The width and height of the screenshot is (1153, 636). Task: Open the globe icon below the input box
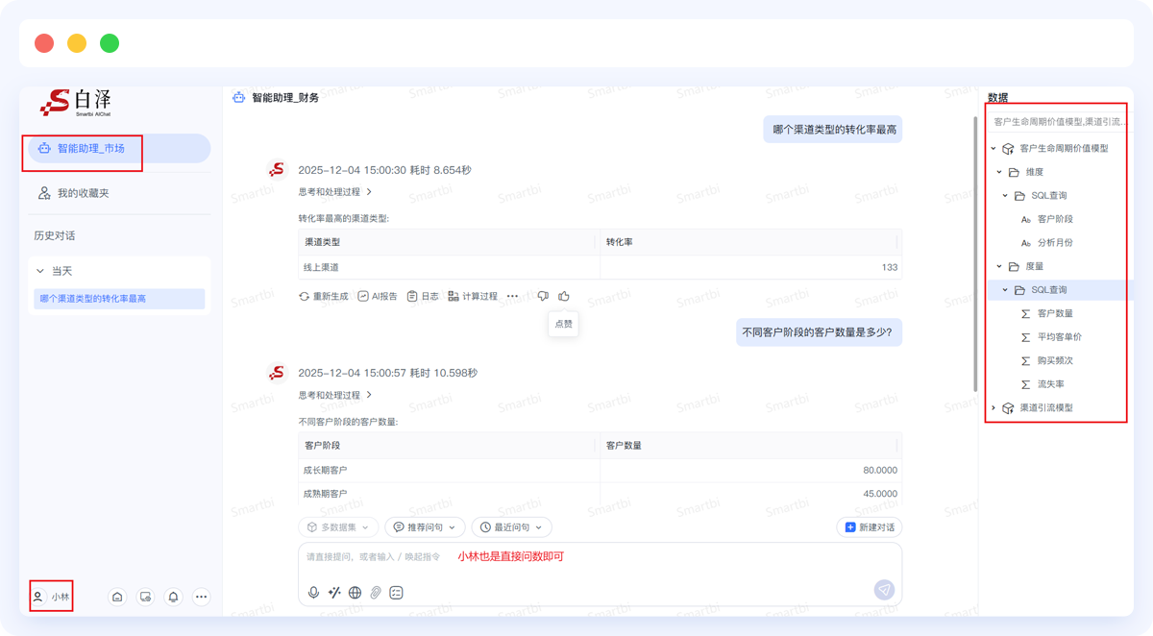[355, 593]
